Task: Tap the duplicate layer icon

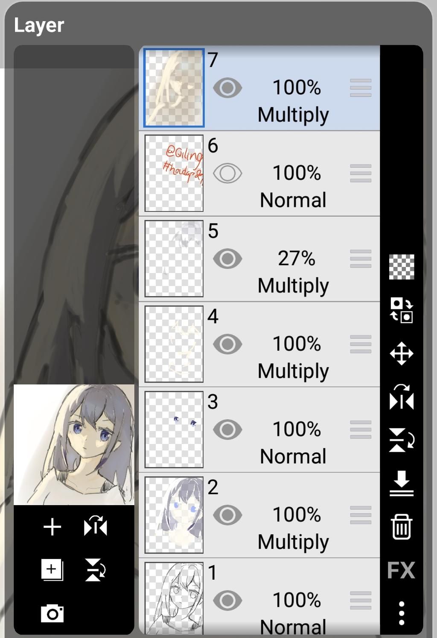Action: pos(52,570)
